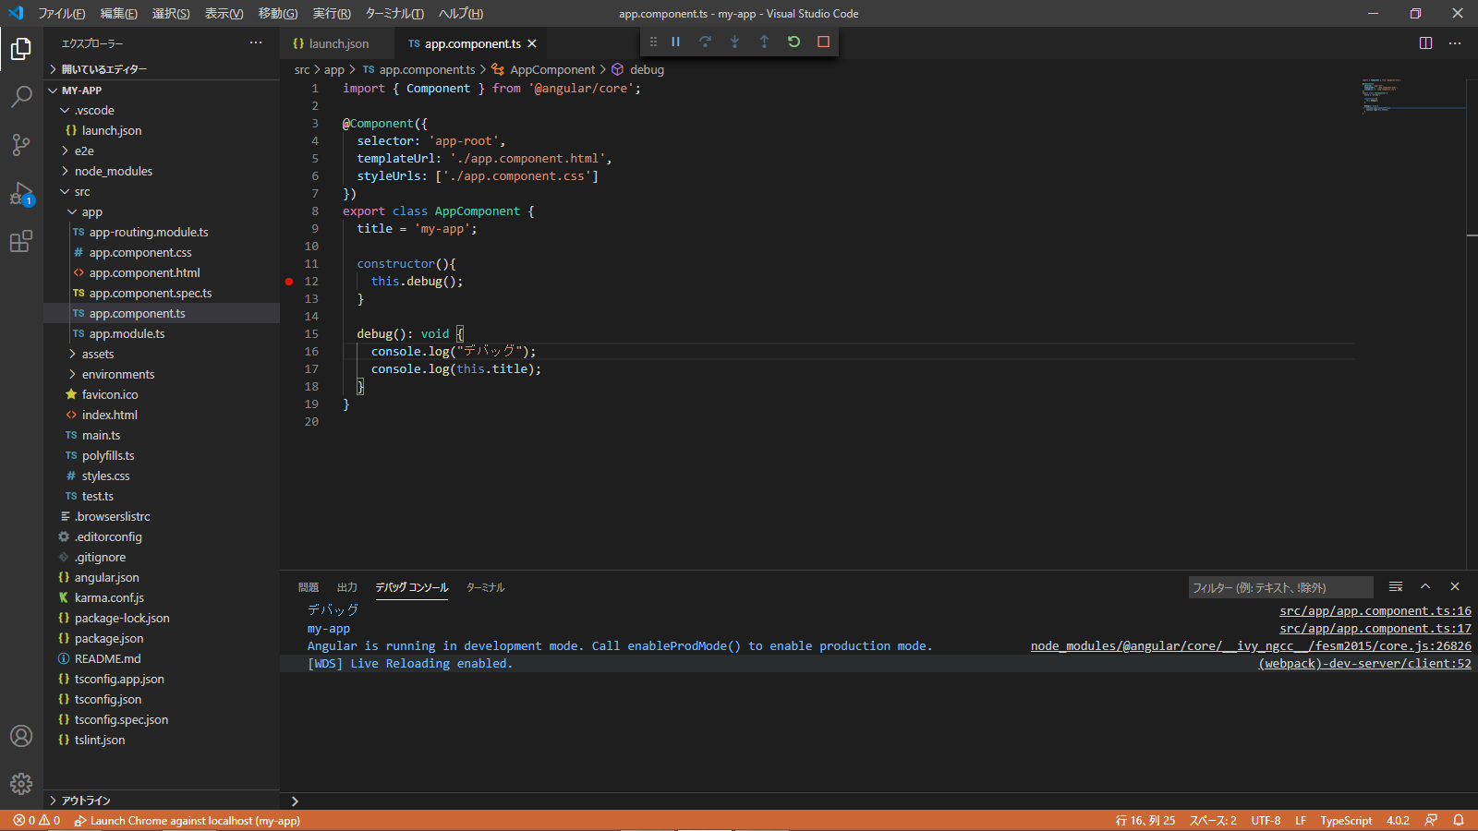Open the Run and Debug view icon
The width and height of the screenshot is (1478, 831).
click(21, 194)
